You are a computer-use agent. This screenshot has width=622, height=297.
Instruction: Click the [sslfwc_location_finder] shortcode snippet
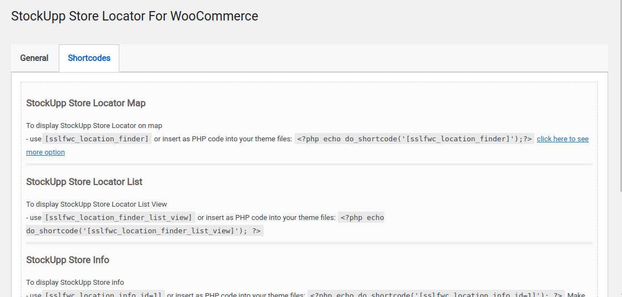[97, 139]
